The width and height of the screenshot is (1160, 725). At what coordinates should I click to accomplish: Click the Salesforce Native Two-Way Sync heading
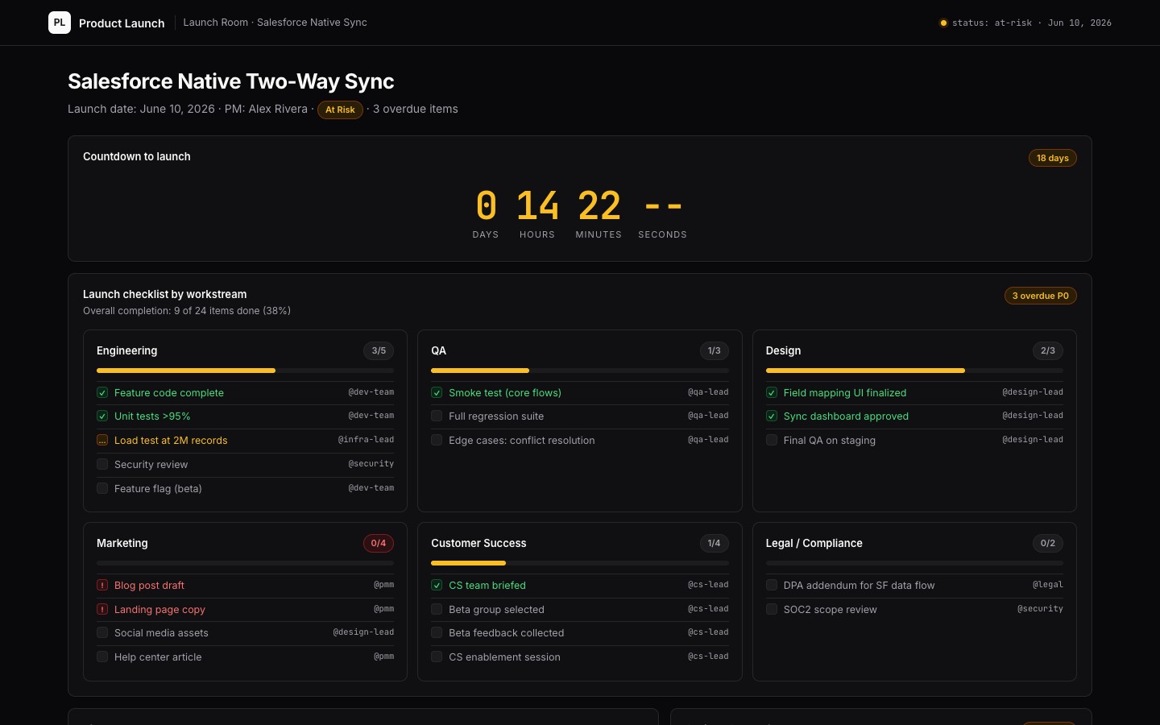(230, 81)
